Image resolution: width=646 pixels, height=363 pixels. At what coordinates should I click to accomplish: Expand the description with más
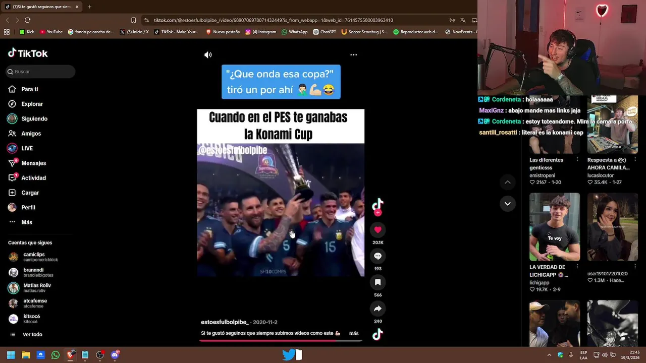pyautogui.click(x=354, y=333)
